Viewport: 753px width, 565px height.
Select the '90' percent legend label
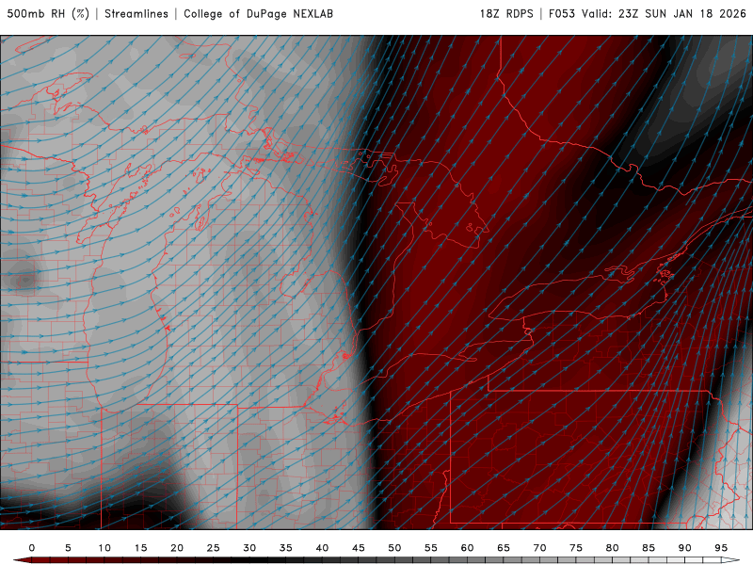click(x=685, y=548)
